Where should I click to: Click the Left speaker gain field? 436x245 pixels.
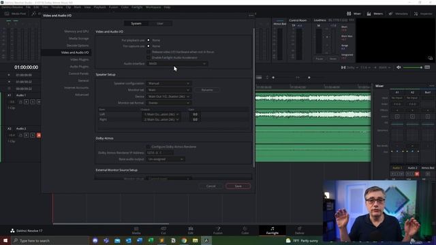195,114
